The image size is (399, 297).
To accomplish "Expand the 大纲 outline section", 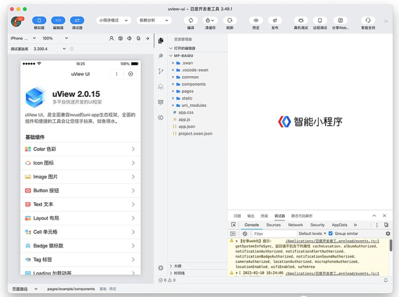I will click(x=198, y=266).
